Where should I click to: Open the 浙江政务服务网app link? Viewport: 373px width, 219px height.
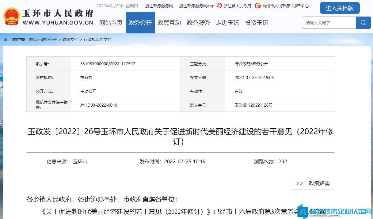197,6
